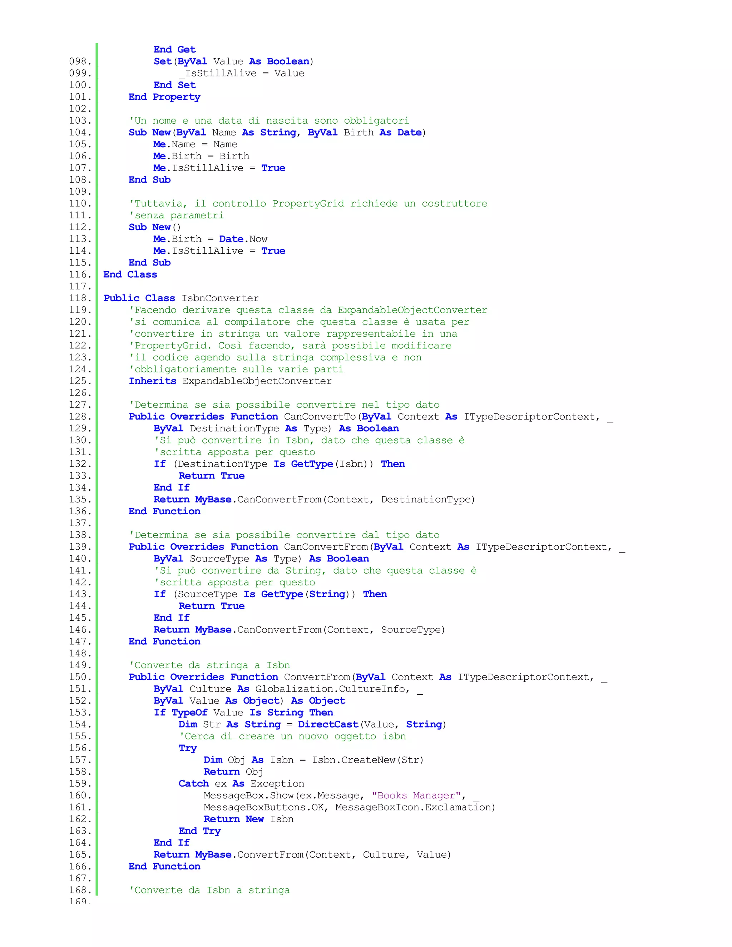Viewport: 732px width, 947px height.
Task: Click 'End Class' on line 116
Action: [x=130, y=274]
